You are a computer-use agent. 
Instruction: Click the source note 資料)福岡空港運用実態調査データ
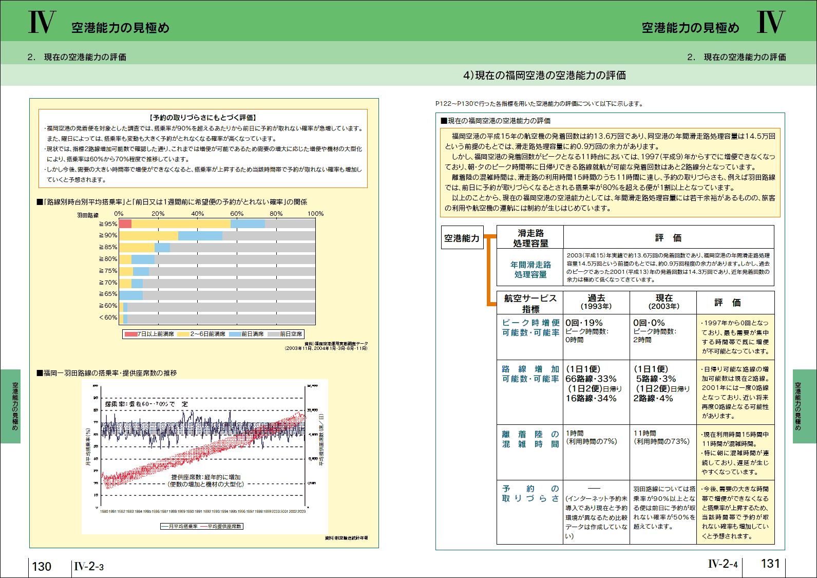coord(336,344)
